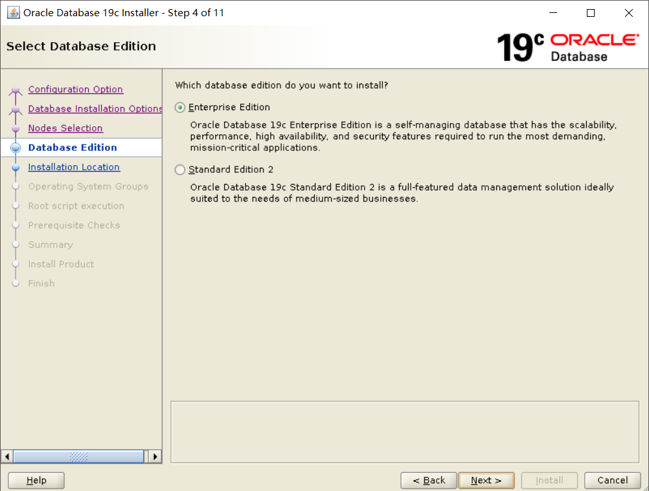
Task: Click the left arrow of sidebar scrollbar
Action: pos(7,457)
